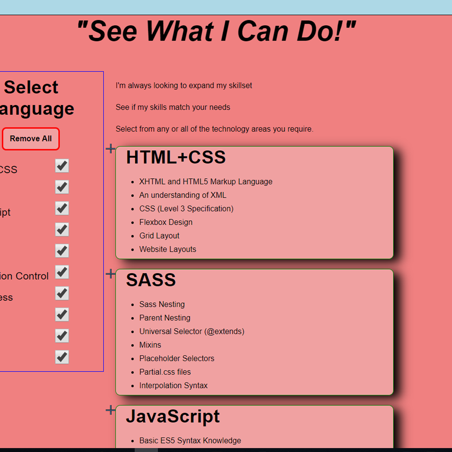Expand the SASS section plus icon

pos(110,274)
